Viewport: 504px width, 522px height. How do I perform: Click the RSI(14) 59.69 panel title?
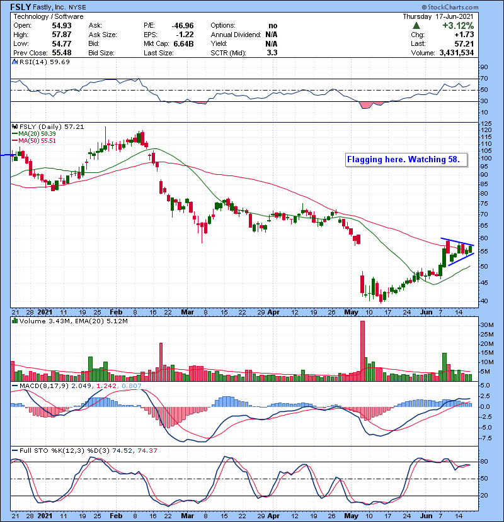(45, 62)
